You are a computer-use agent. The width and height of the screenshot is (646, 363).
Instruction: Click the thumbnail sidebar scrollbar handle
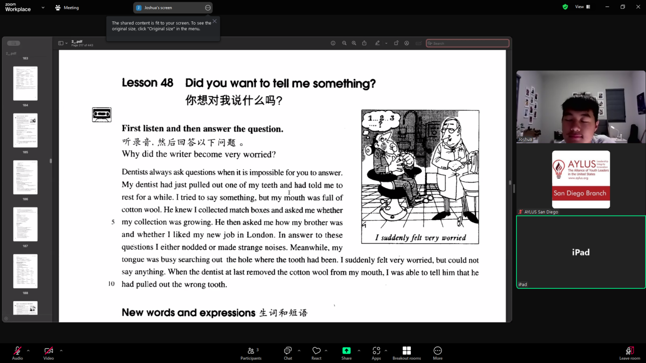tap(51, 161)
